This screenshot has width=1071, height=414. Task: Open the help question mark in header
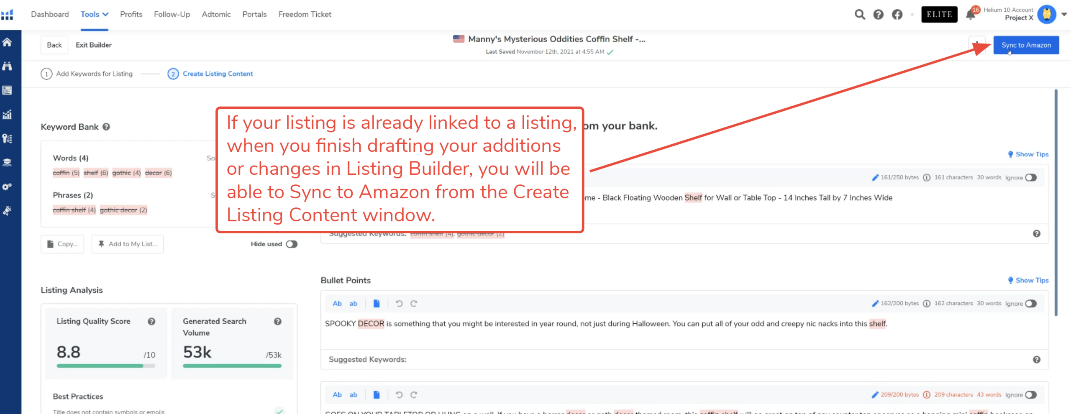click(x=878, y=15)
